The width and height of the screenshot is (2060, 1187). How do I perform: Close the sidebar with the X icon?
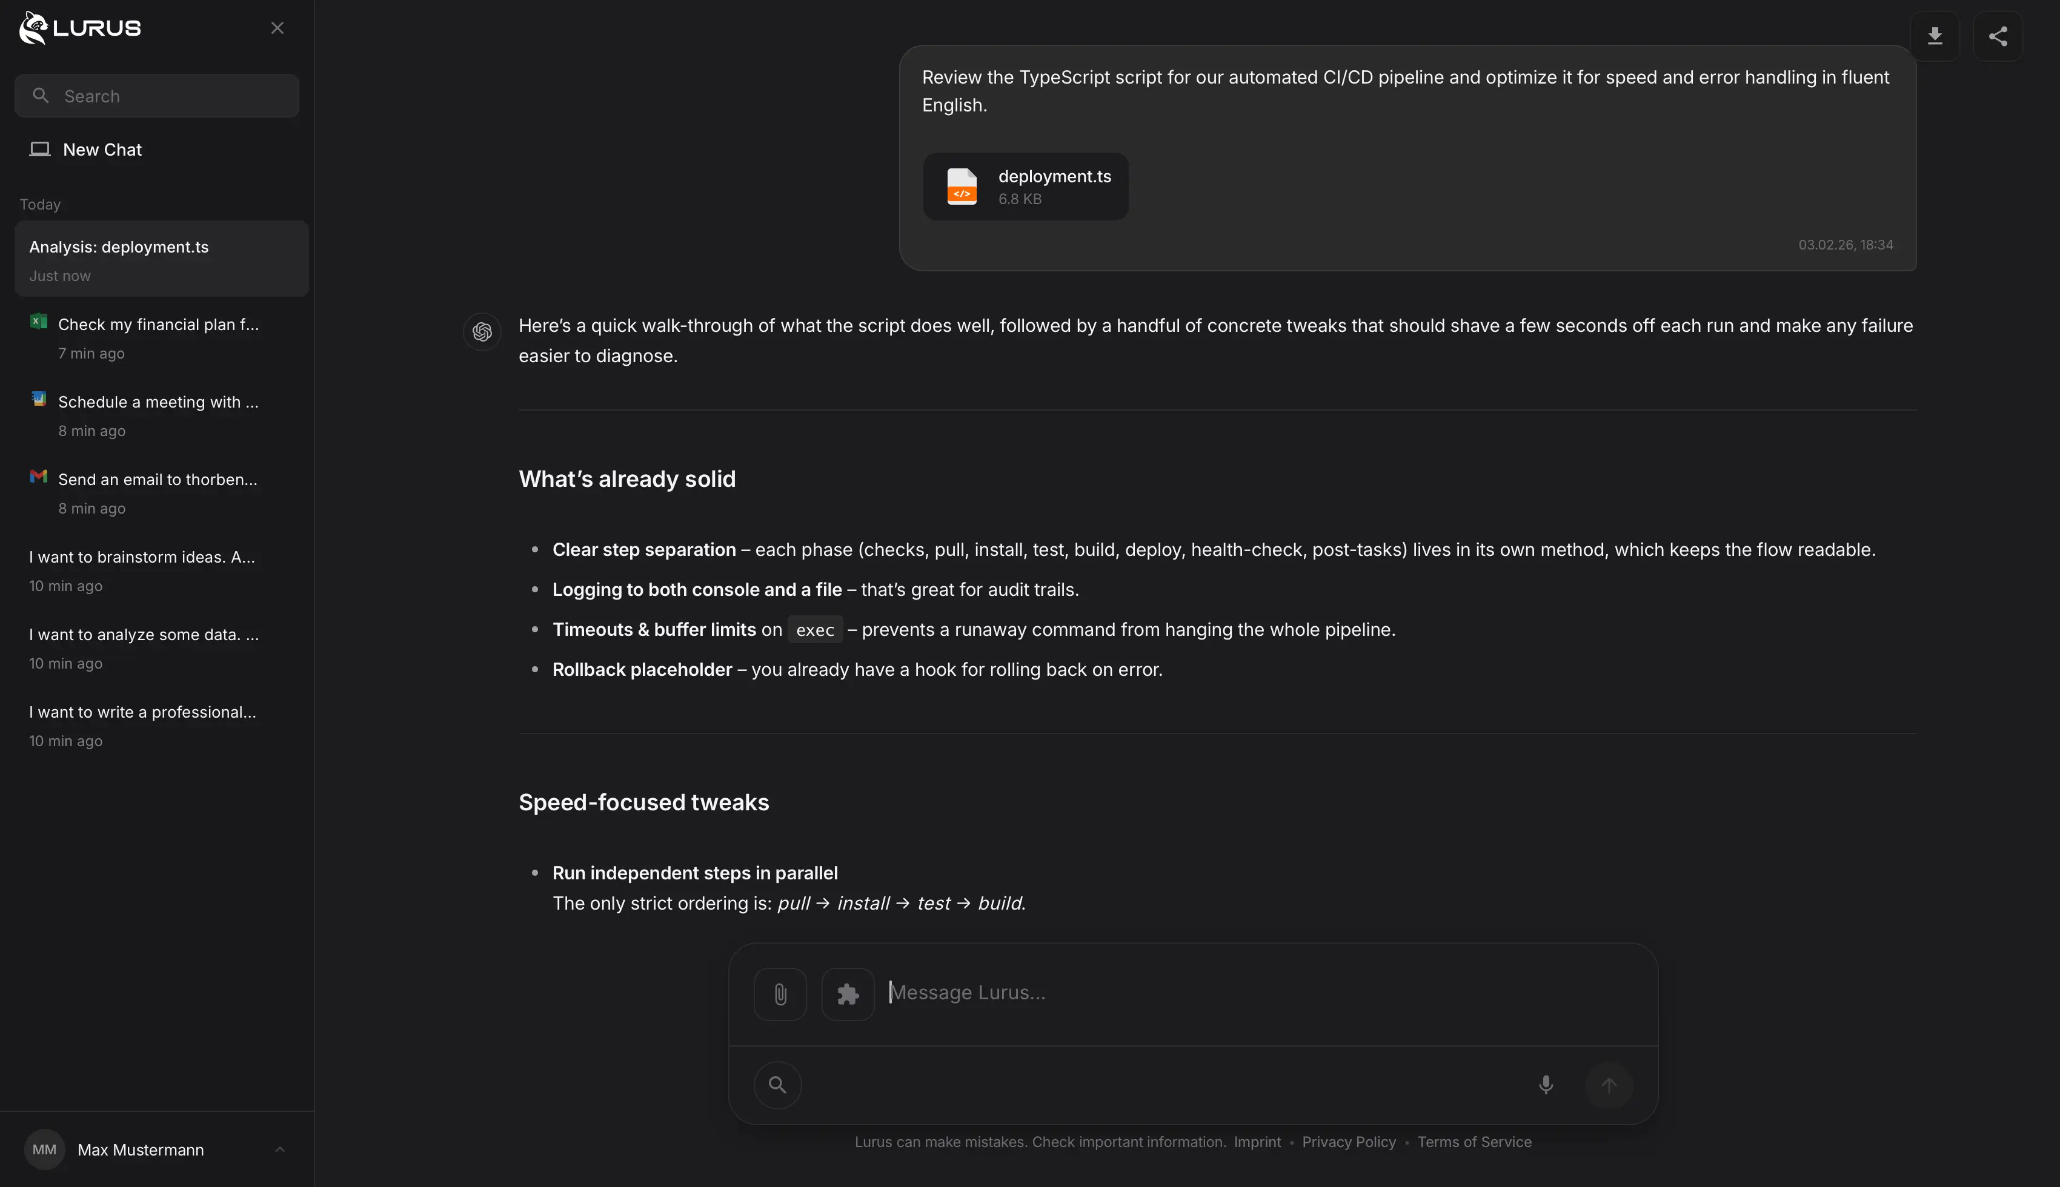coord(277,28)
